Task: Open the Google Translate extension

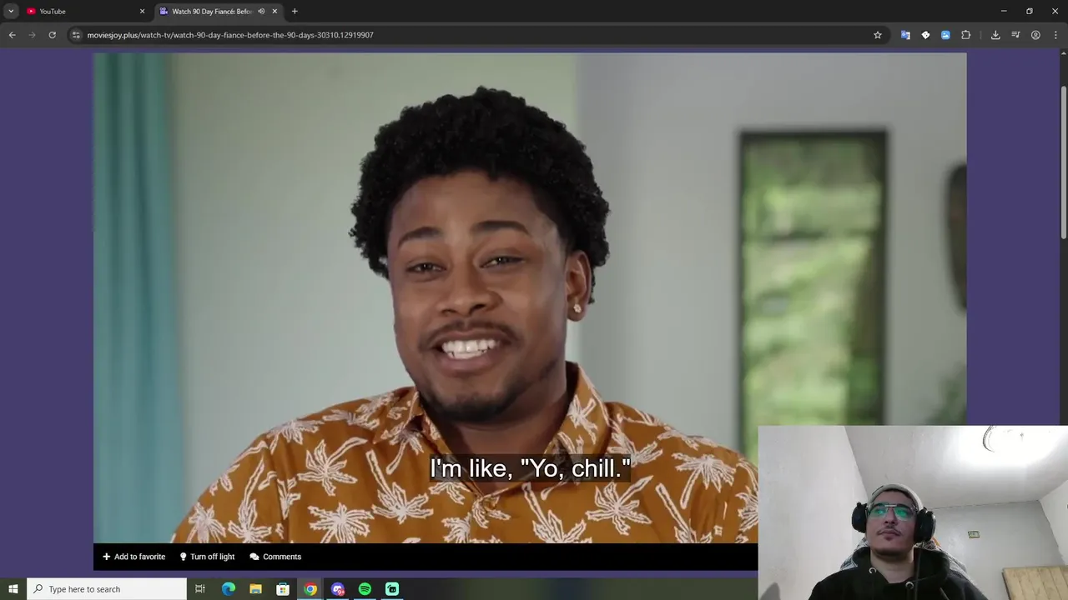Action: pos(905,35)
